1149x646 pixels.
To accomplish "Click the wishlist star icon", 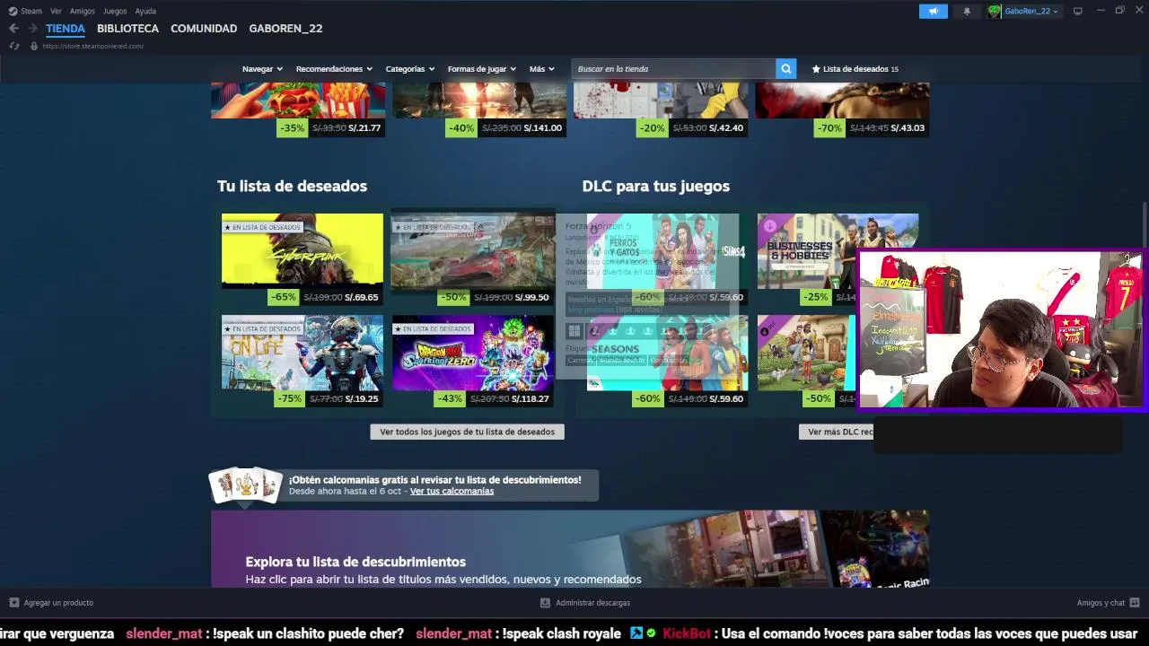I will [816, 69].
